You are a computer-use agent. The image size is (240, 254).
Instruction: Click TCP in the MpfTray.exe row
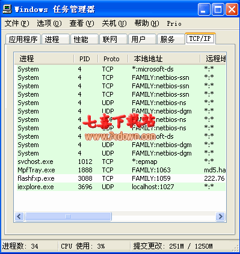(108, 170)
